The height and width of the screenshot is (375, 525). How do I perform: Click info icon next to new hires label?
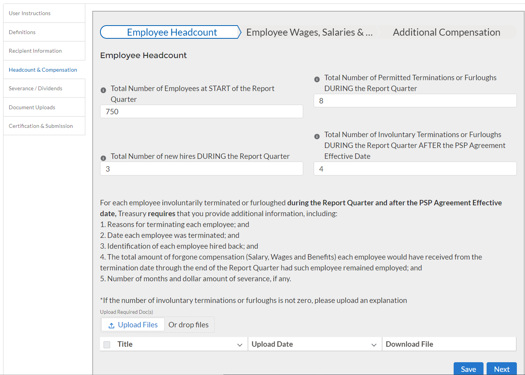(x=103, y=158)
